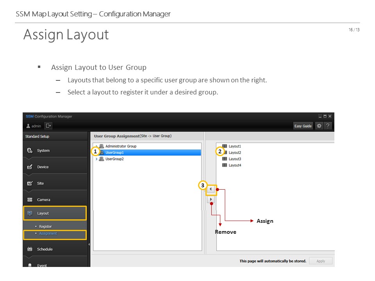375x281 pixels.
Task: Select Layout2 in the layout list
Action: click(x=235, y=153)
